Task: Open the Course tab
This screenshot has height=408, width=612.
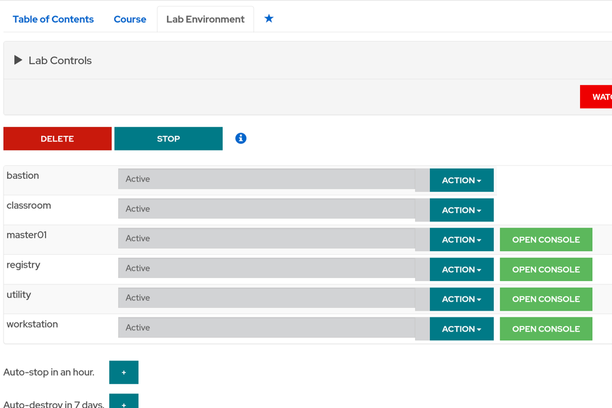Action: pyautogui.click(x=130, y=19)
